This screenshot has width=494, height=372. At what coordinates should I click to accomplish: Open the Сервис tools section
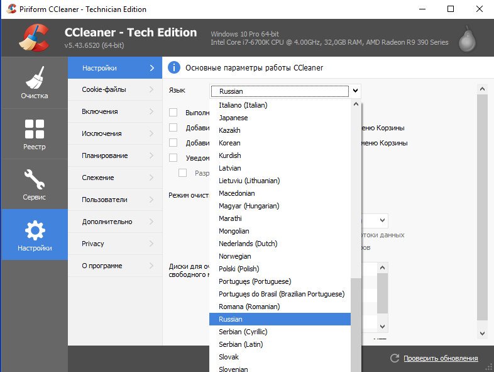[35, 184]
